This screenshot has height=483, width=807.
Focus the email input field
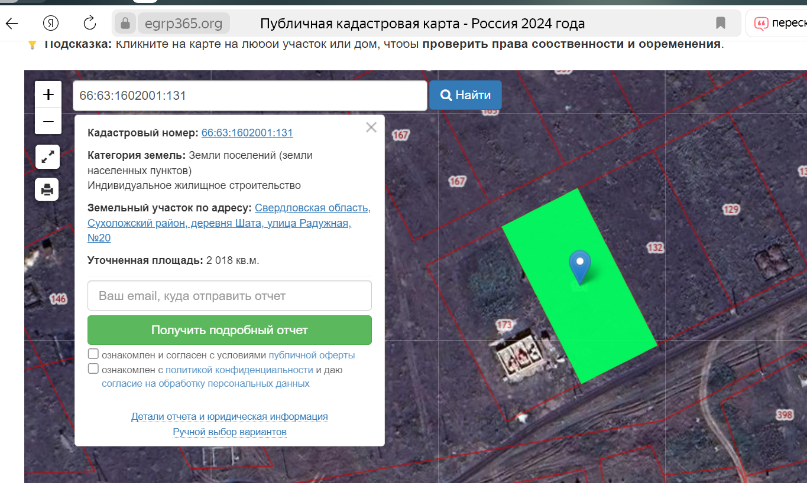pyautogui.click(x=229, y=296)
